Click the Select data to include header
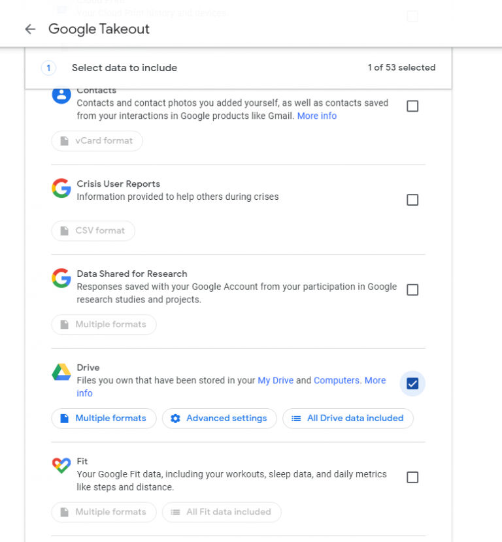This screenshot has height=542, width=502. [x=125, y=67]
